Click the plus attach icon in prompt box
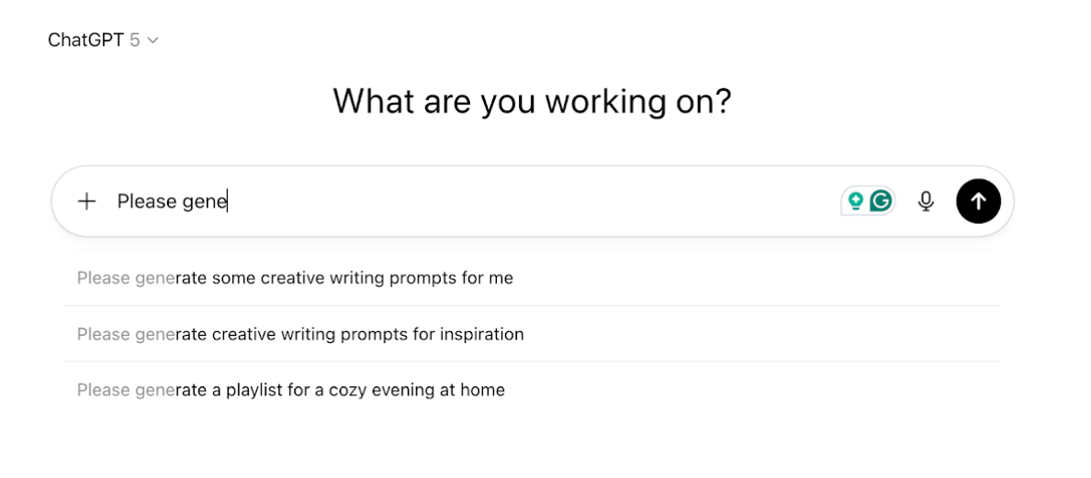 click(x=86, y=202)
